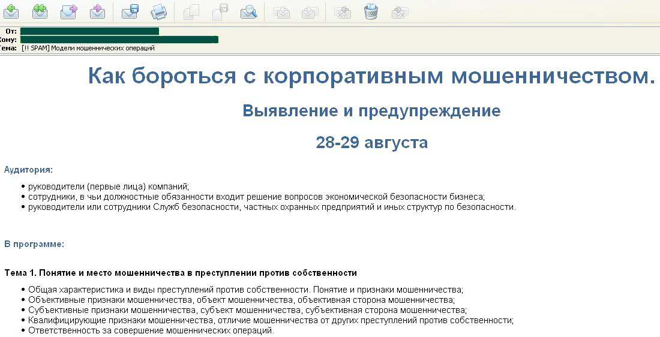
Task: Redirect message with pink arrow envelope icon
Action: pyautogui.click(x=98, y=11)
